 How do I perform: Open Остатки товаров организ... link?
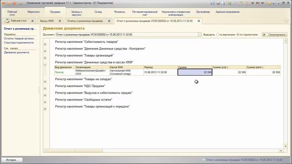pyautogui.click(x=20, y=38)
